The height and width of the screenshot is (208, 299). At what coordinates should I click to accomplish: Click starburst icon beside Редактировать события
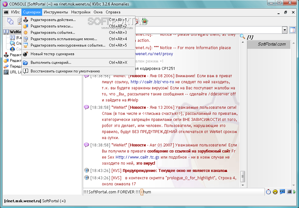pos(26,33)
